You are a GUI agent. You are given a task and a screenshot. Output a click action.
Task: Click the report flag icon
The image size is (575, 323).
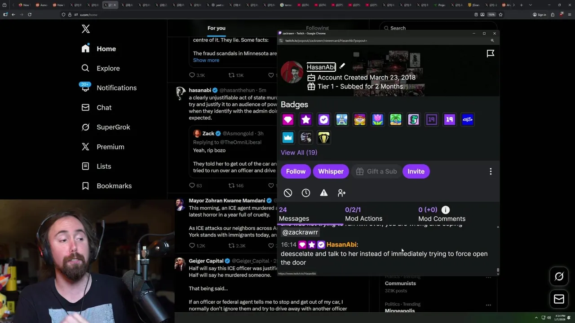(491, 53)
